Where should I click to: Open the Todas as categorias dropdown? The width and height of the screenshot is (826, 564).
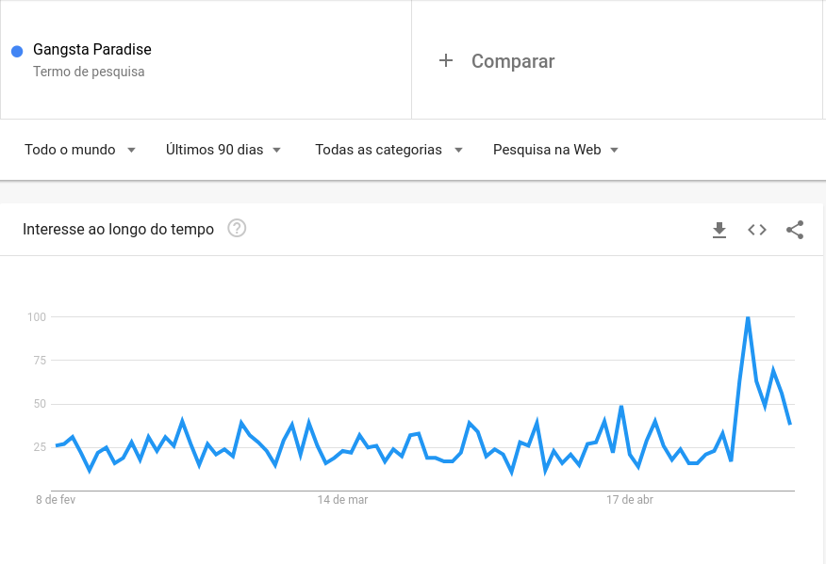388,150
